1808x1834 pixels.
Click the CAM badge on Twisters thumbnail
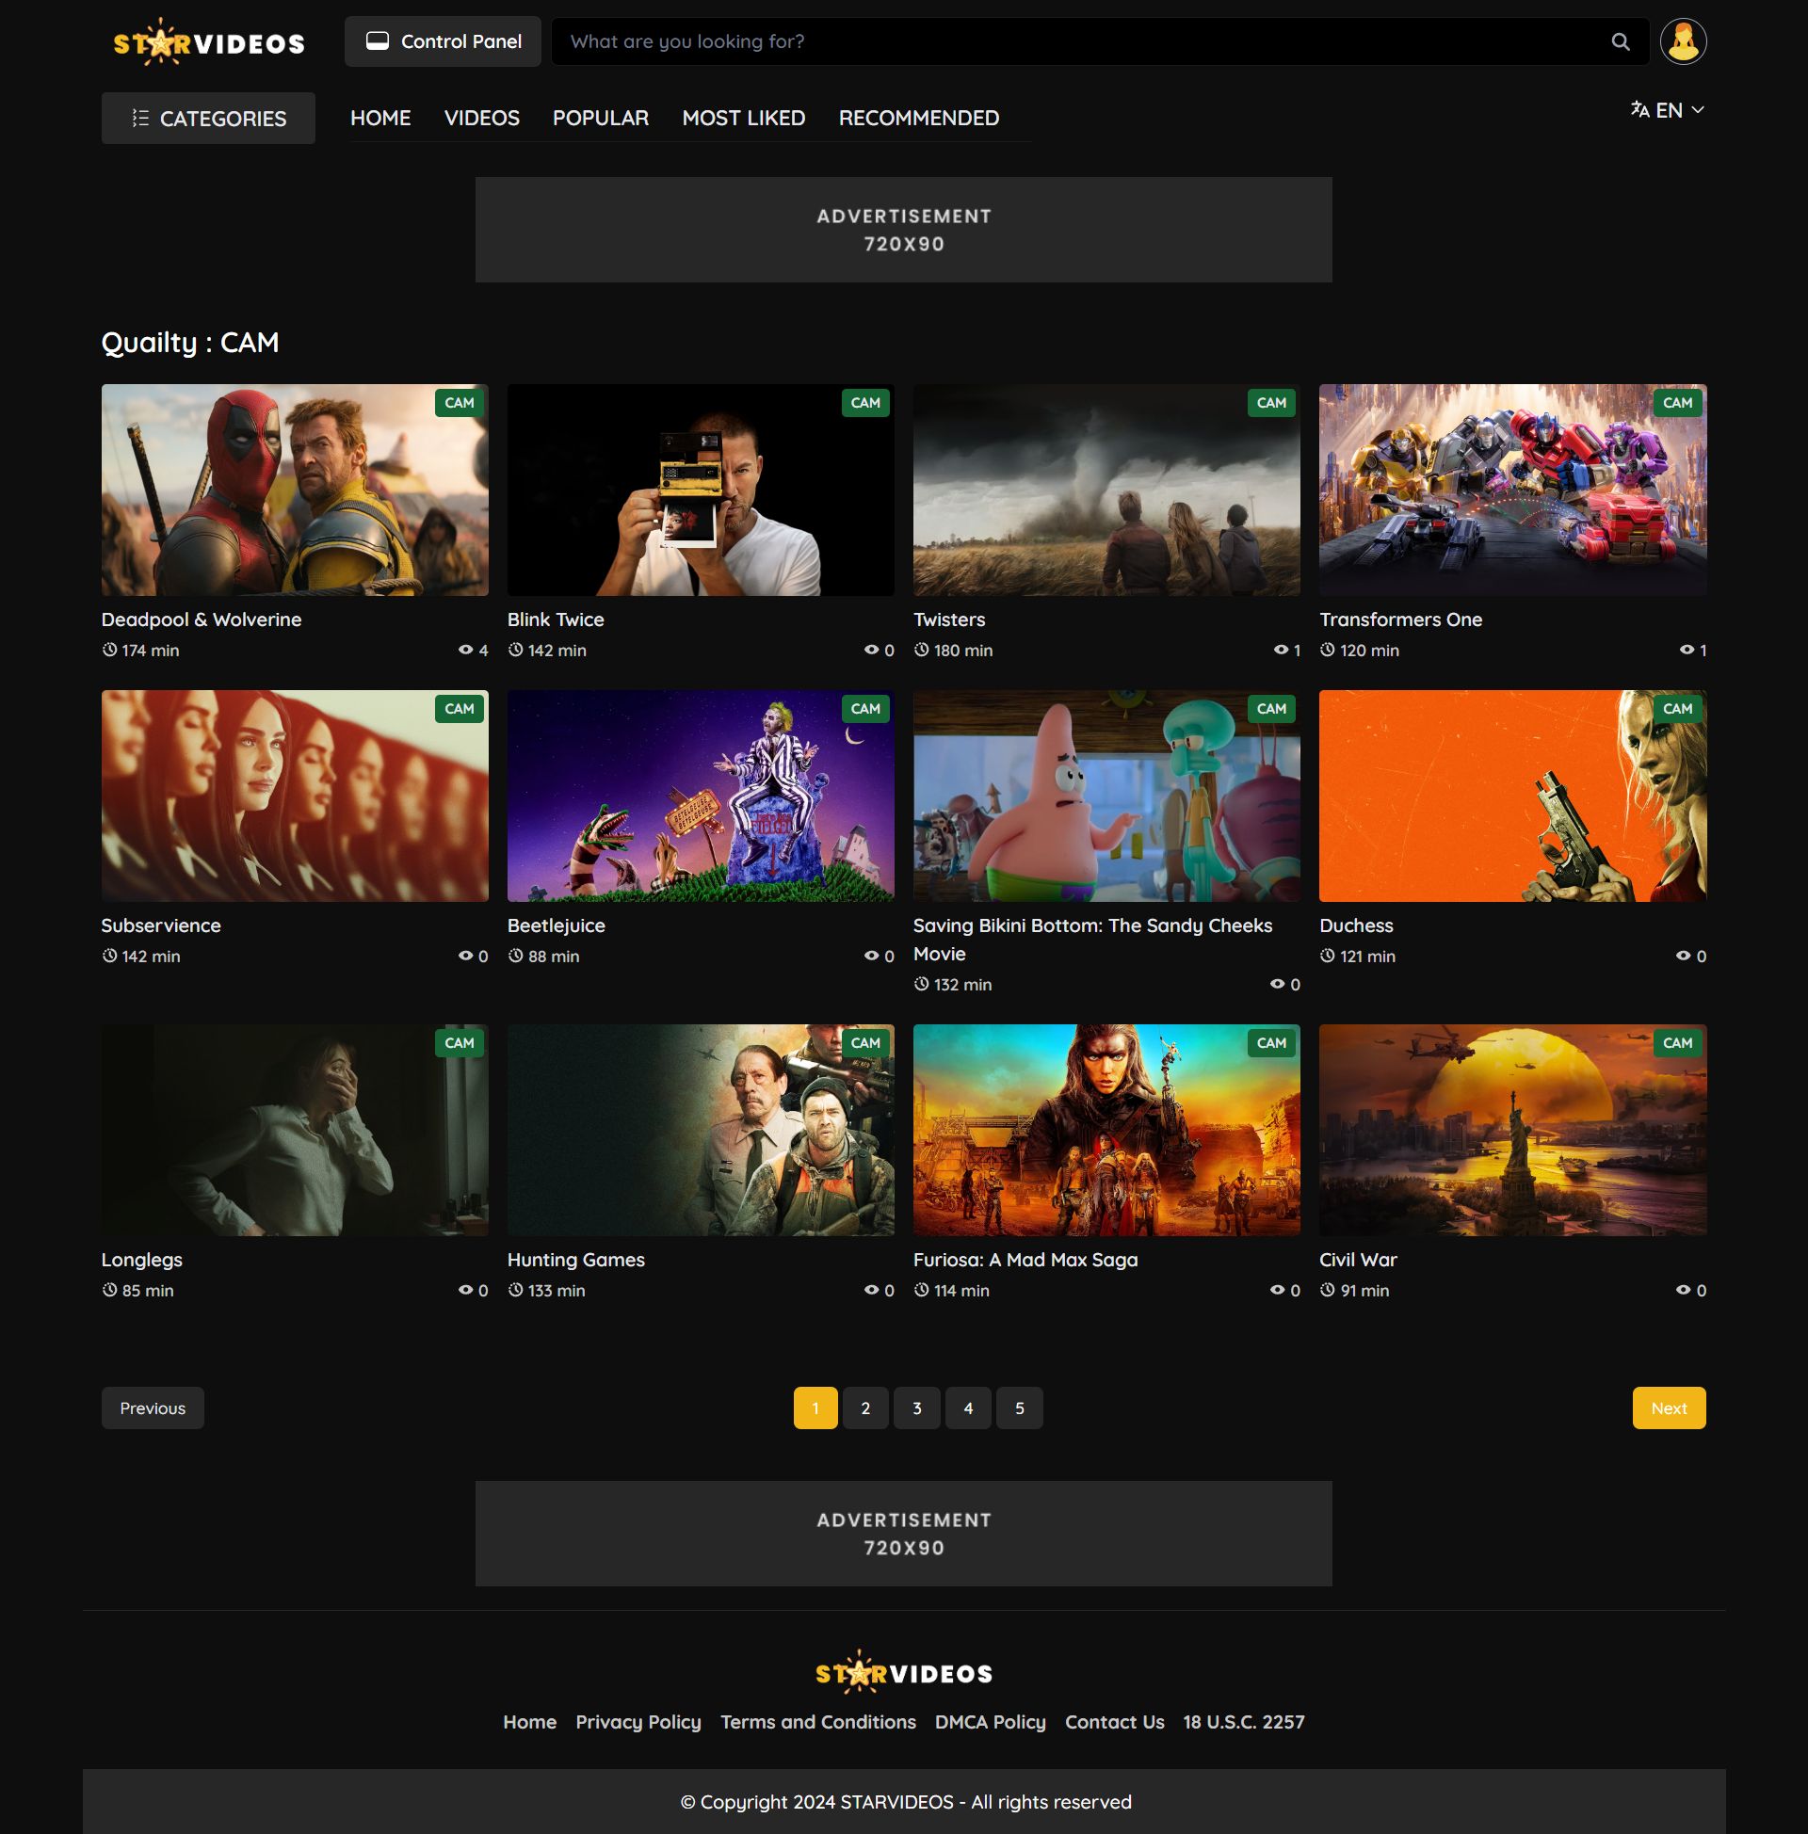click(1270, 403)
